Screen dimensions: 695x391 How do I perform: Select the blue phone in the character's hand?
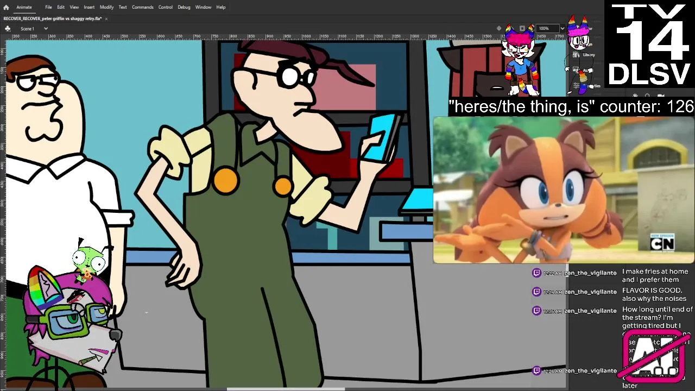(x=381, y=136)
